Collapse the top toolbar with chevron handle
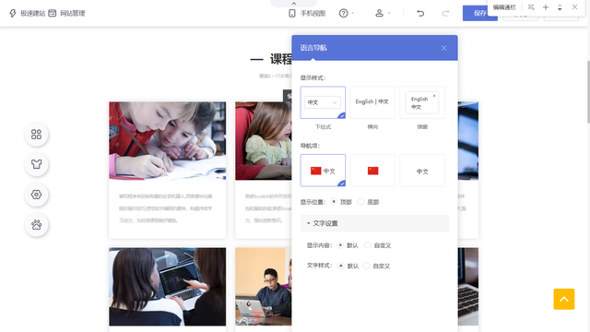 click(x=294, y=3)
